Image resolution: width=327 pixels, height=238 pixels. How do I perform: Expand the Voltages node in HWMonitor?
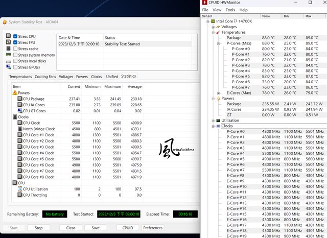pos(213,27)
